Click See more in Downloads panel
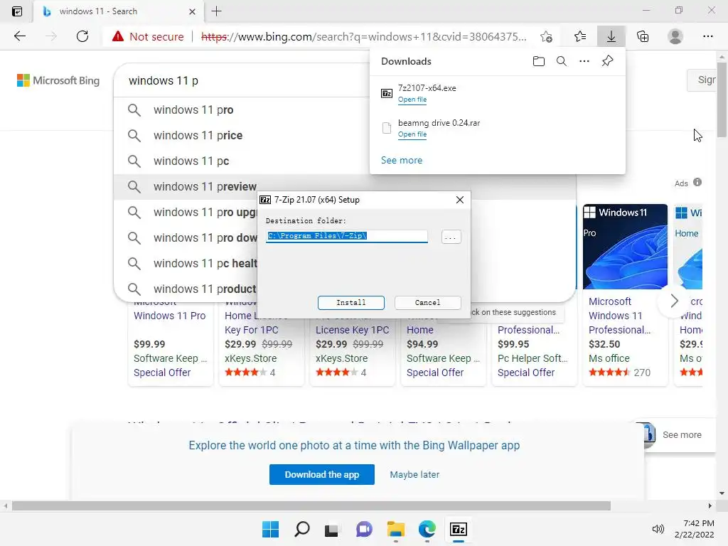The width and height of the screenshot is (728, 546). 402,160
